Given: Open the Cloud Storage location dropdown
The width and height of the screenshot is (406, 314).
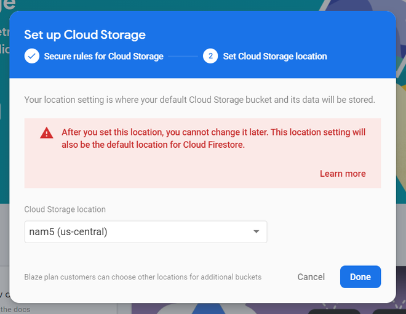Looking at the screenshot, I should pyautogui.click(x=145, y=231).
